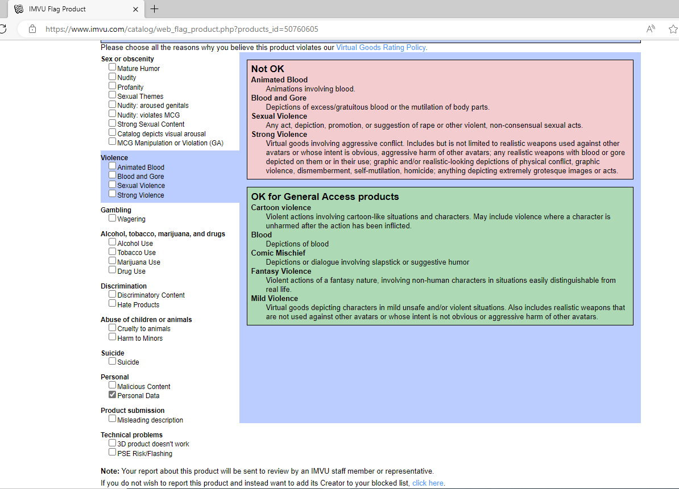Viewport: 679px width, 489px height.
Task: Check the Blood and Gore checkbox
Action: coord(112,175)
